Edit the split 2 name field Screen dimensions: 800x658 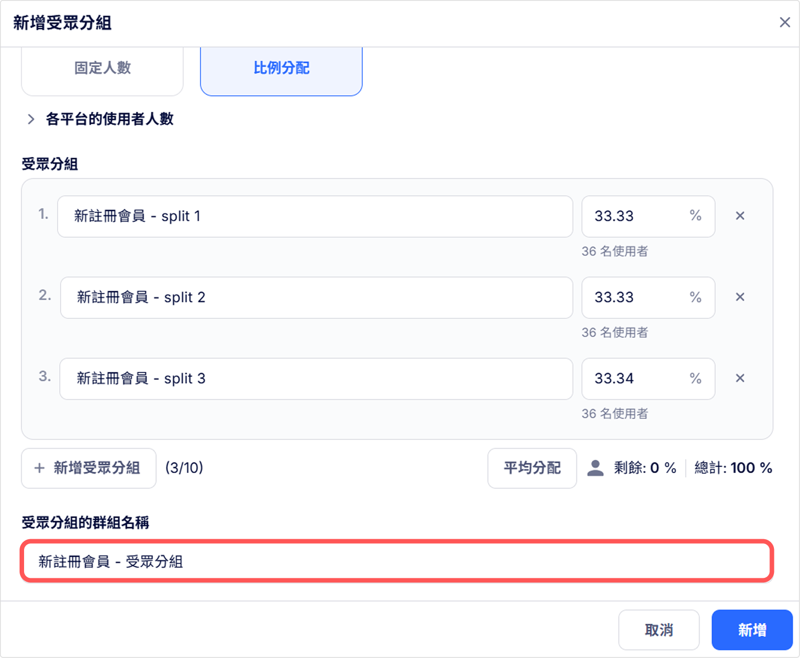[x=316, y=298]
